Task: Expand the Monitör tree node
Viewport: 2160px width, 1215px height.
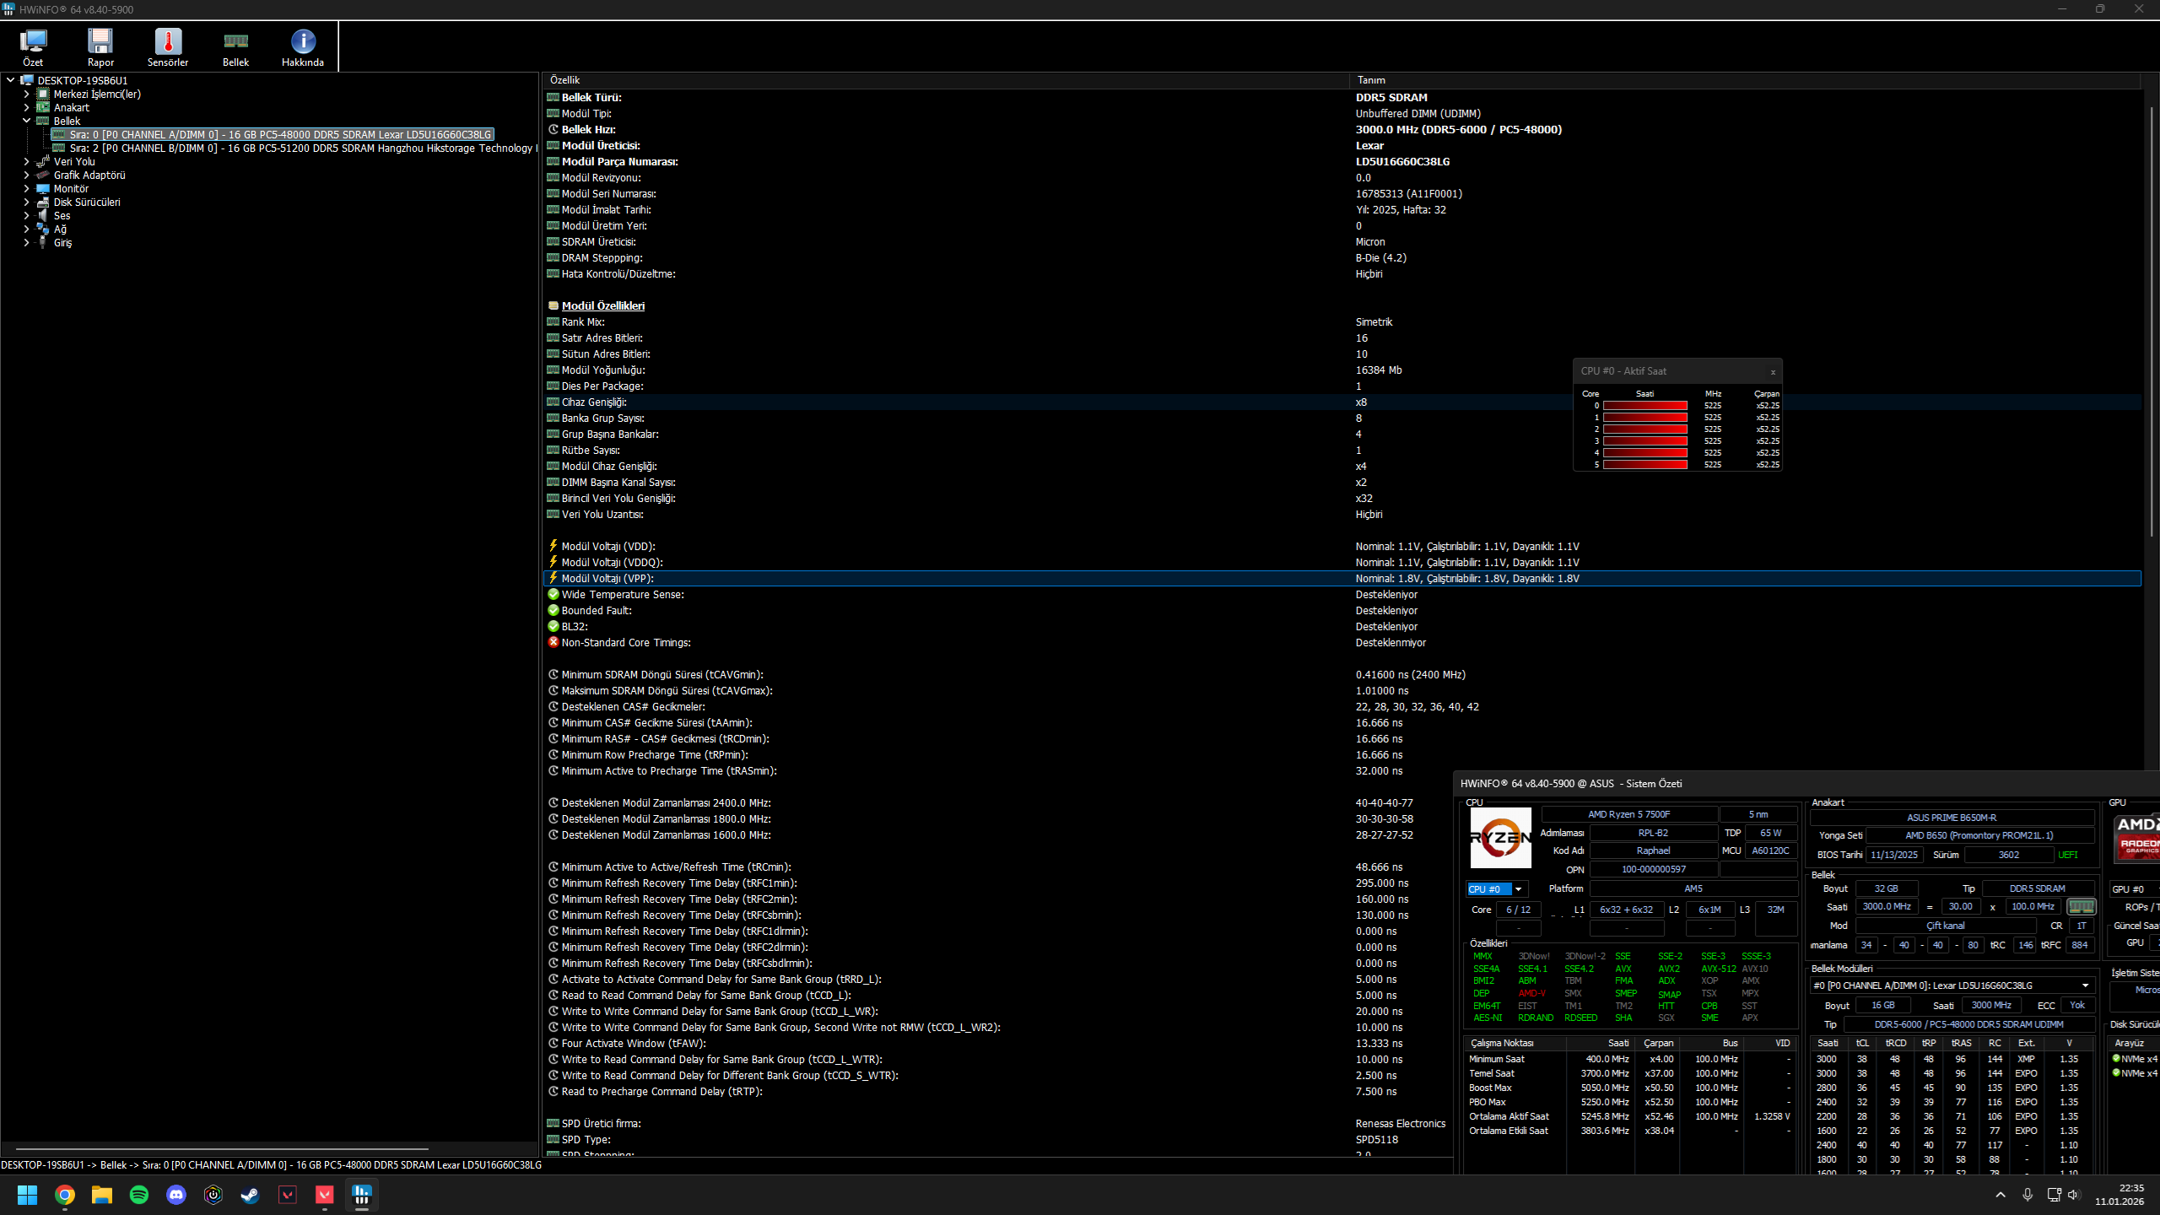Action: pos(26,188)
